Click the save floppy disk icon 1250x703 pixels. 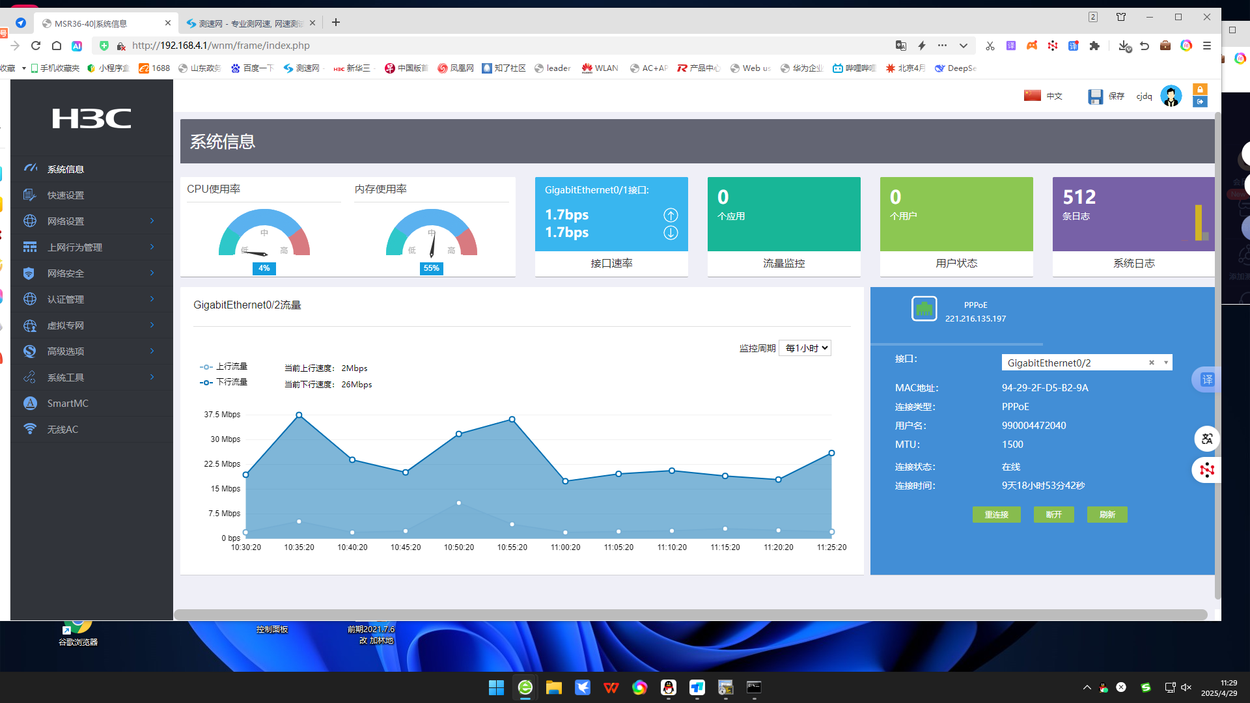tap(1095, 96)
